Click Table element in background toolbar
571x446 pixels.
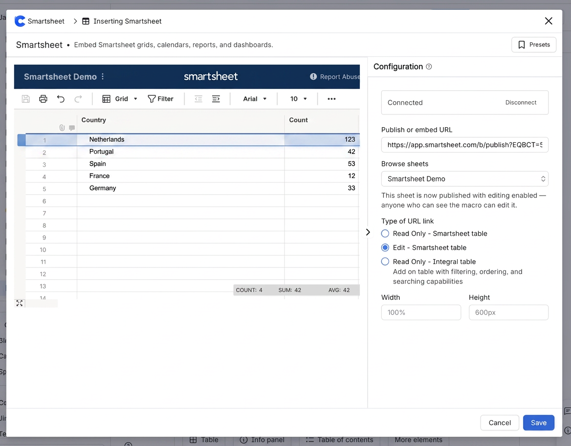tap(204, 440)
